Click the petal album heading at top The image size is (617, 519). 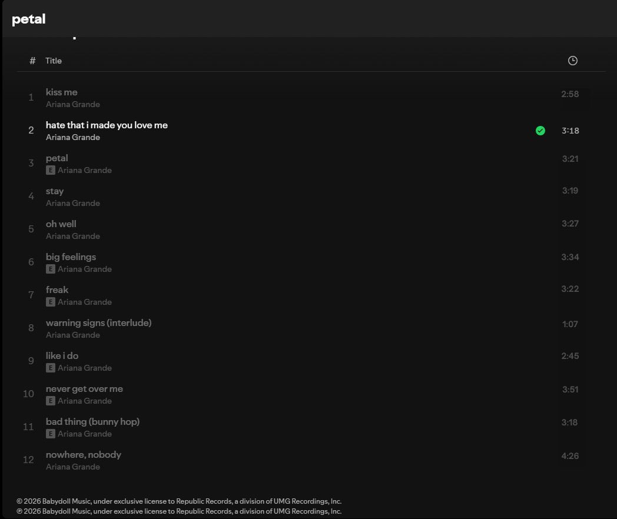pos(29,19)
